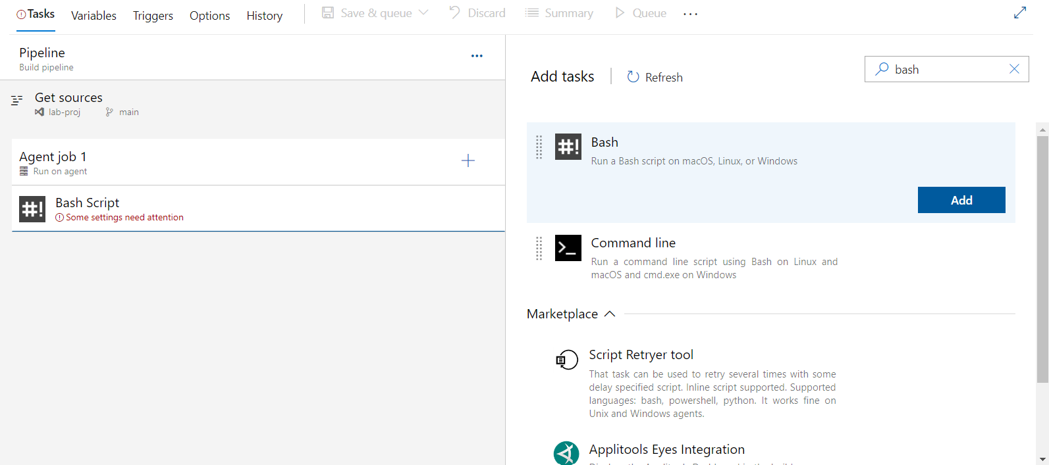Clear the bash search text with X

[1014, 69]
